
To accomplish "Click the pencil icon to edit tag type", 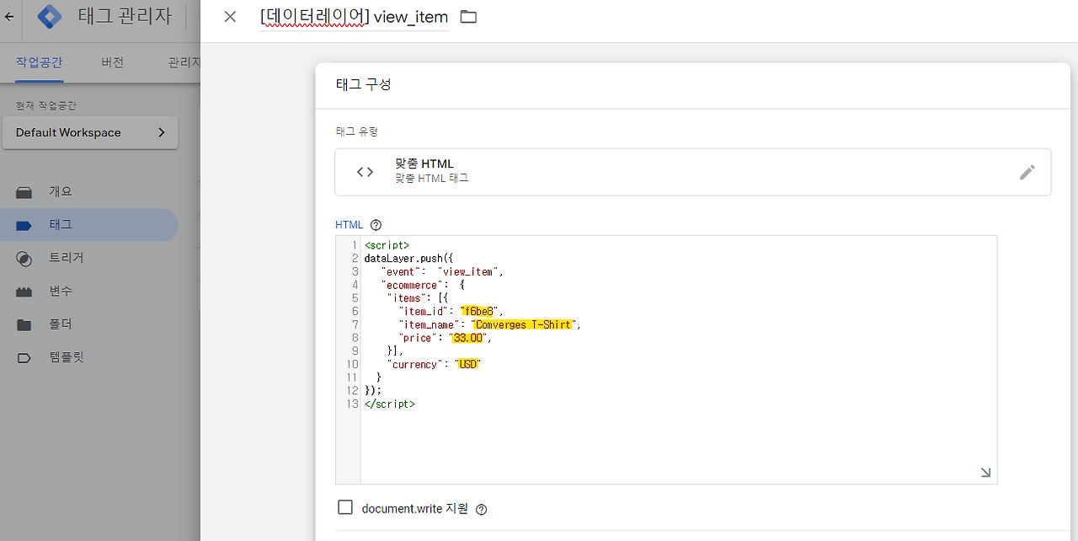I will [1027, 171].
